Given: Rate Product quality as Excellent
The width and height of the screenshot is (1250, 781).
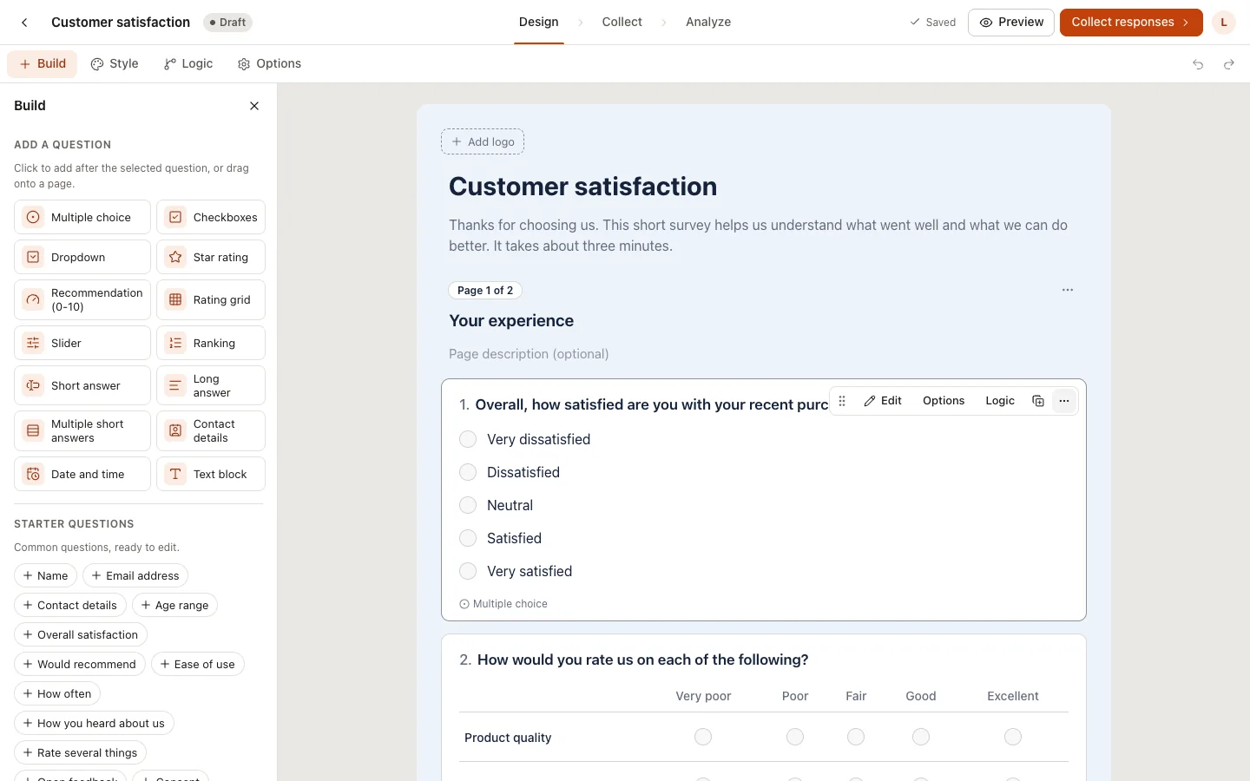Looking at the screenshot, I should [x=1013, y=737].
